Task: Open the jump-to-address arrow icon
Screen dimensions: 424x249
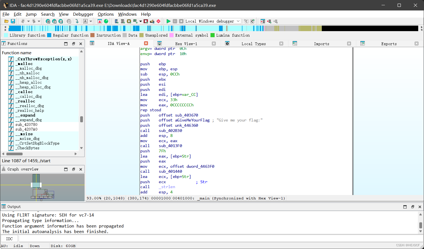Action: coord(77,21)
